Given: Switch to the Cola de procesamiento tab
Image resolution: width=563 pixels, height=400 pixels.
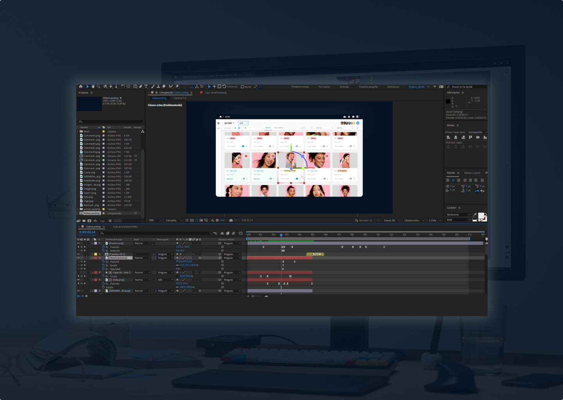Looking at the screenshot, I should [125, 227].
